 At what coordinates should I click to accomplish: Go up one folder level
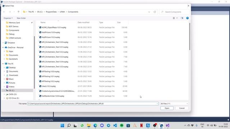(x=18, y=12)
